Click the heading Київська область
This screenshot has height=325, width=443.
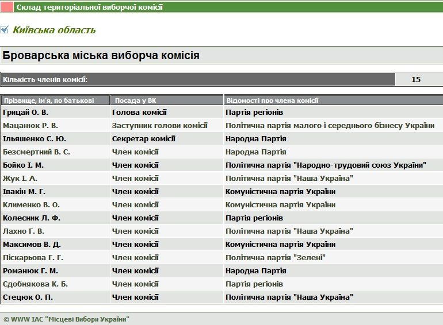tap(54, 30)
